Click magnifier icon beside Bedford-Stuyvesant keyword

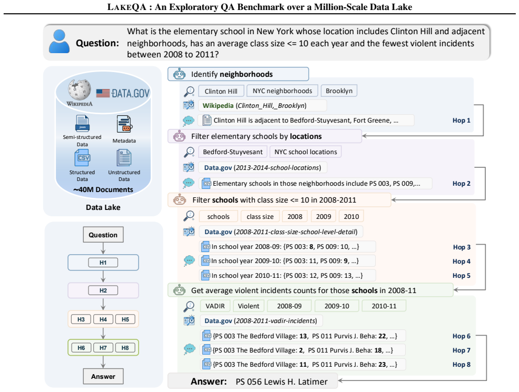tap(189, 152)
